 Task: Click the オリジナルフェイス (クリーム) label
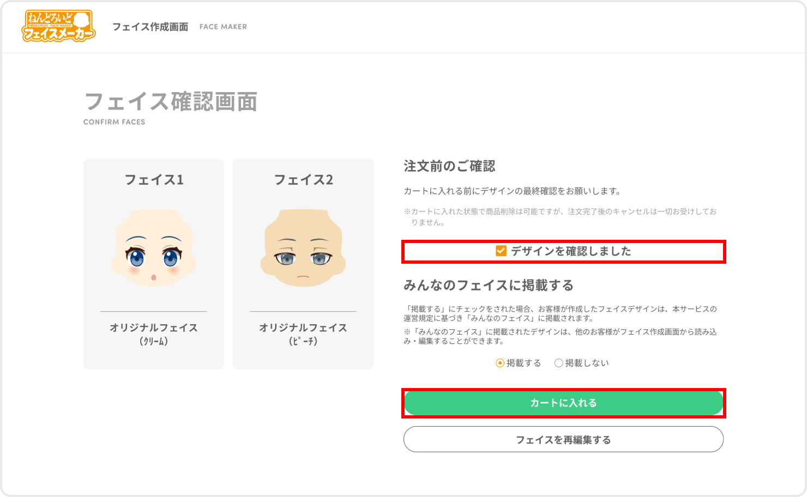click(x=154, y=334)
